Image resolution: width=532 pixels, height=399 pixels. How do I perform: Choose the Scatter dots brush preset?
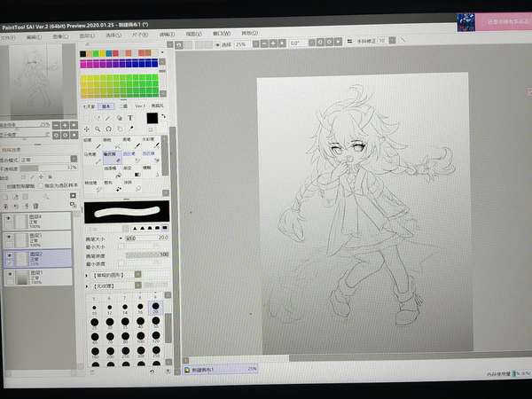point(113,186)
